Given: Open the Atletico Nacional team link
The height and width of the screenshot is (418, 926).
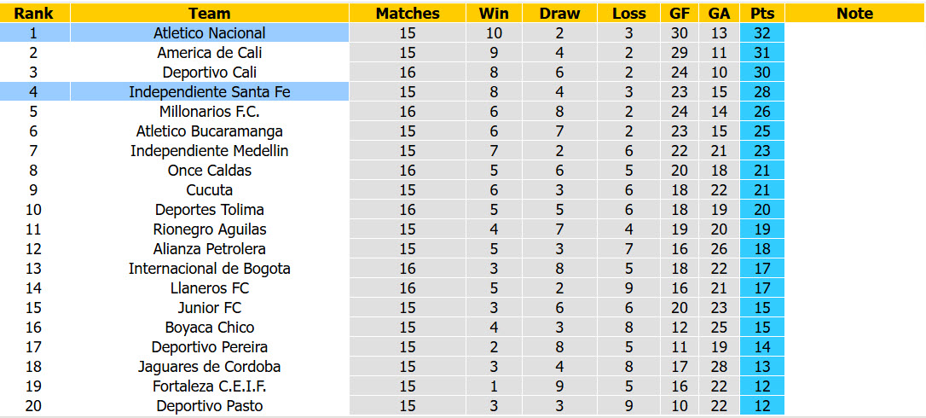Looking at the screenshot, I should point(210,33).
